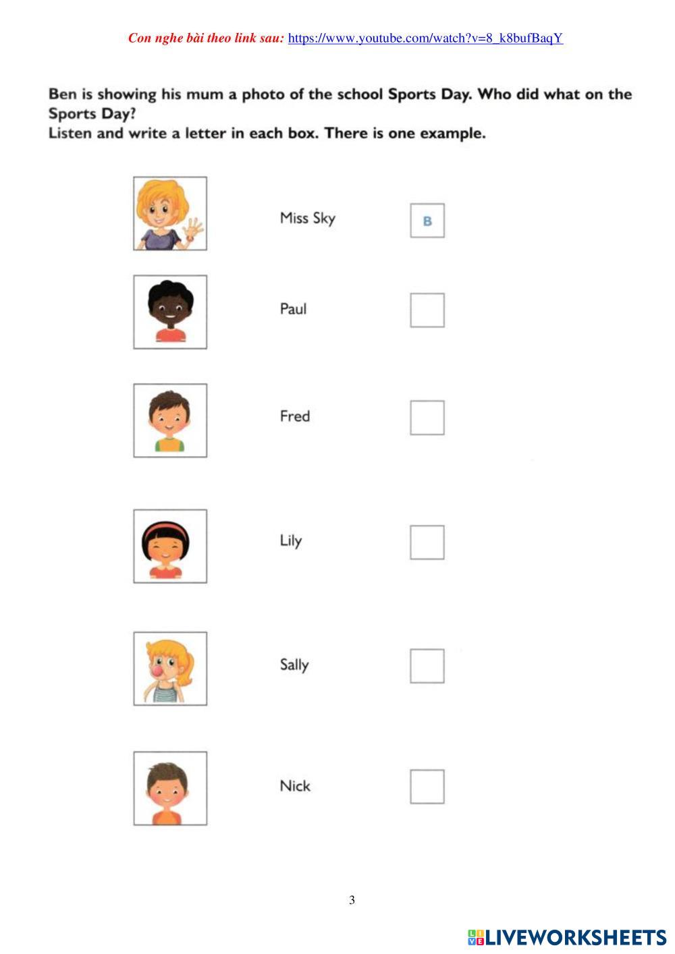This screenshot has width=675, height=954.
Task: Click Paul's portrait picture
Action: pyautogui.click(x=170, y=312)
